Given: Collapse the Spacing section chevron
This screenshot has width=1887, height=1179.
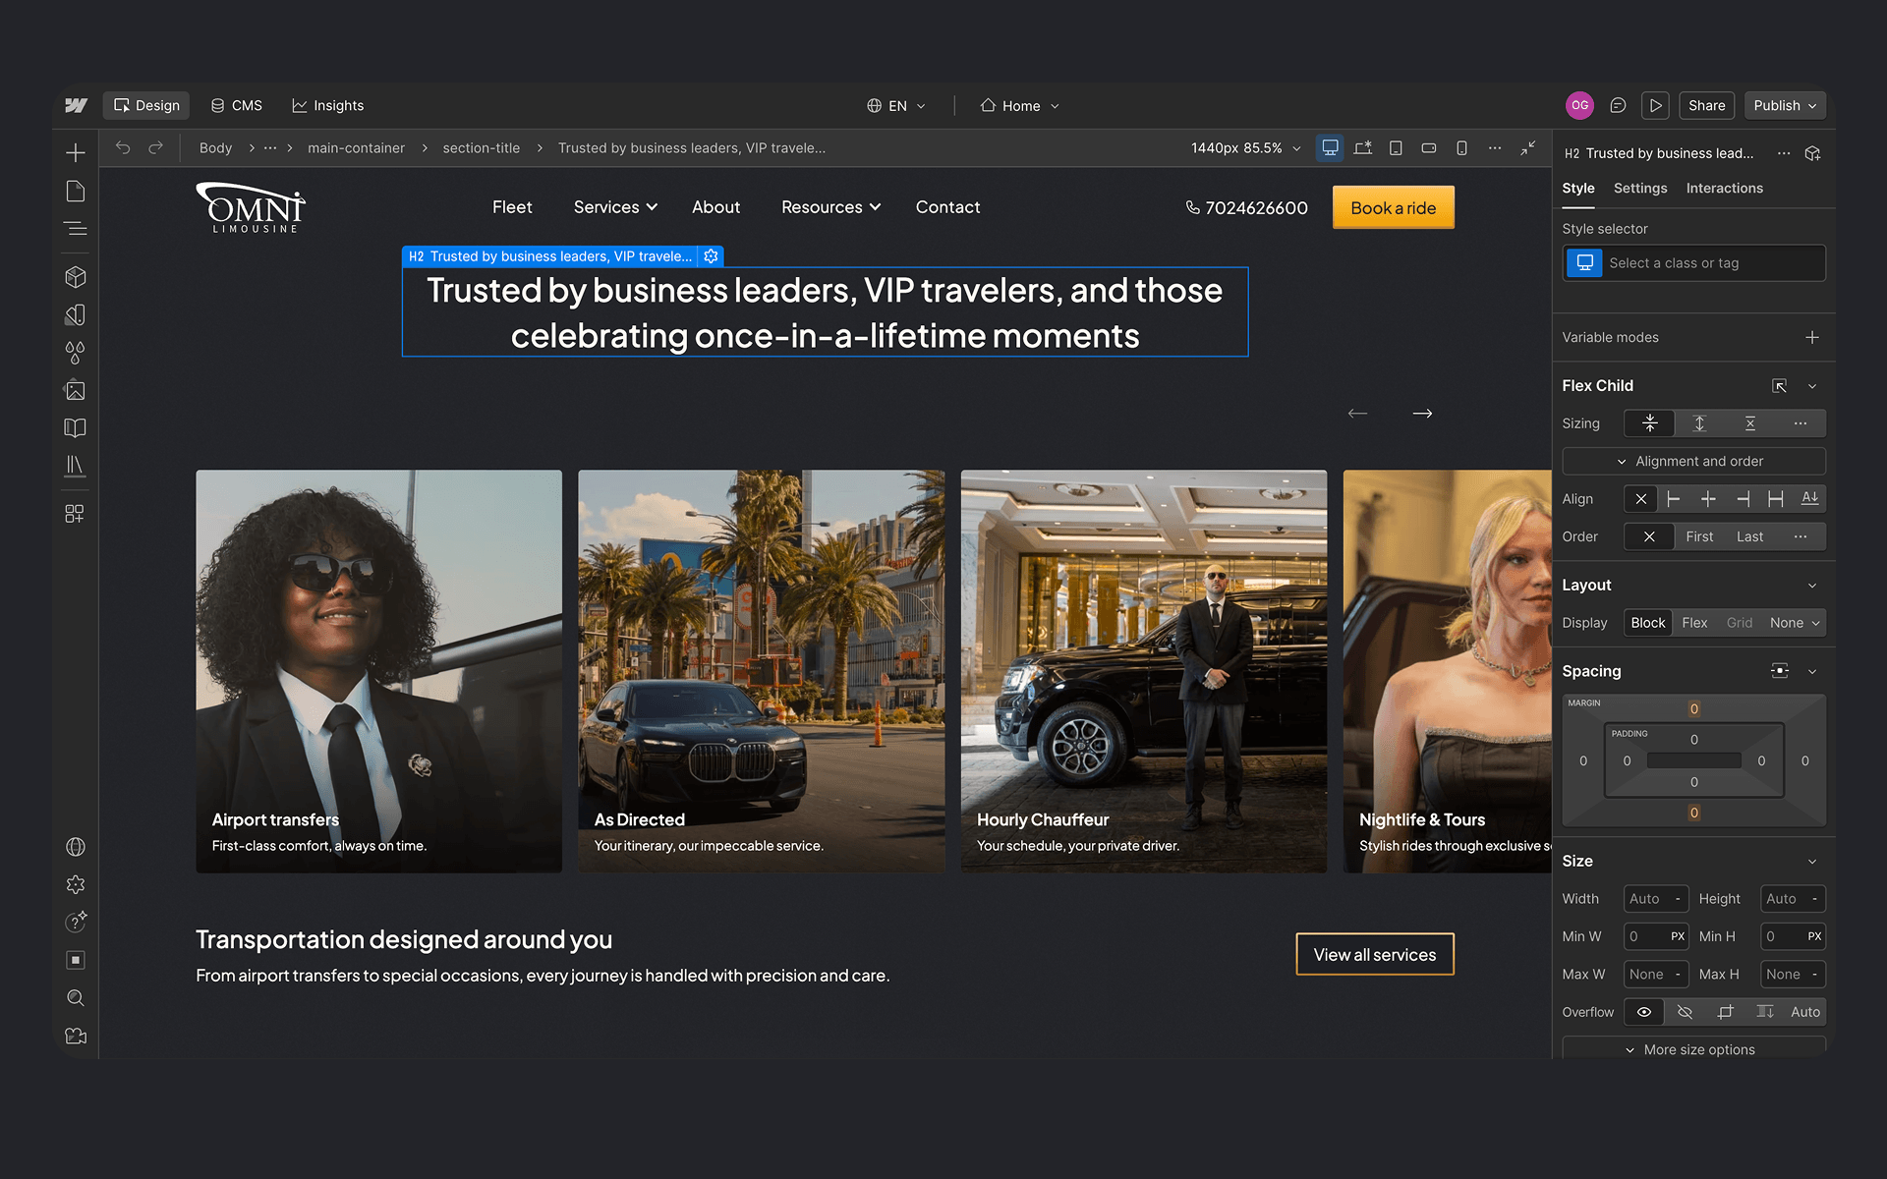Looking at the screenshot, I should (1812, 671).
